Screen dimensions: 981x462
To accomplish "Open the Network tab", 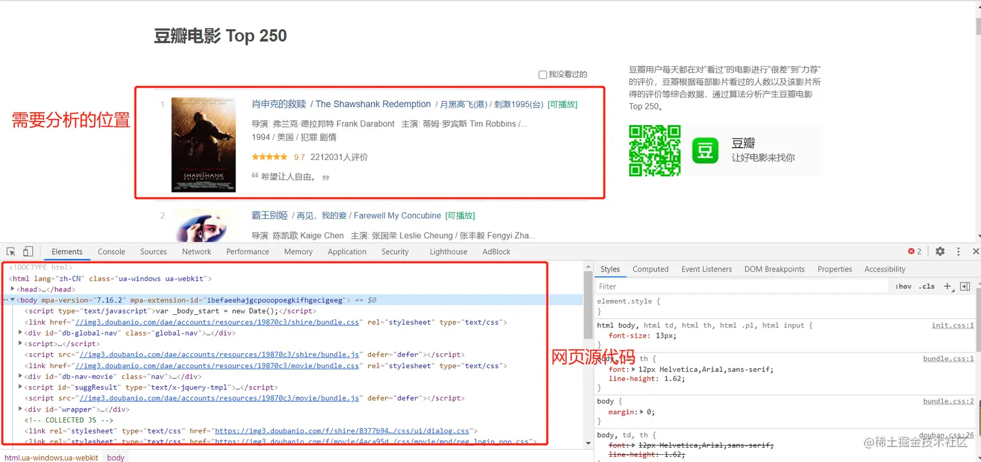I will pos(197,251).
